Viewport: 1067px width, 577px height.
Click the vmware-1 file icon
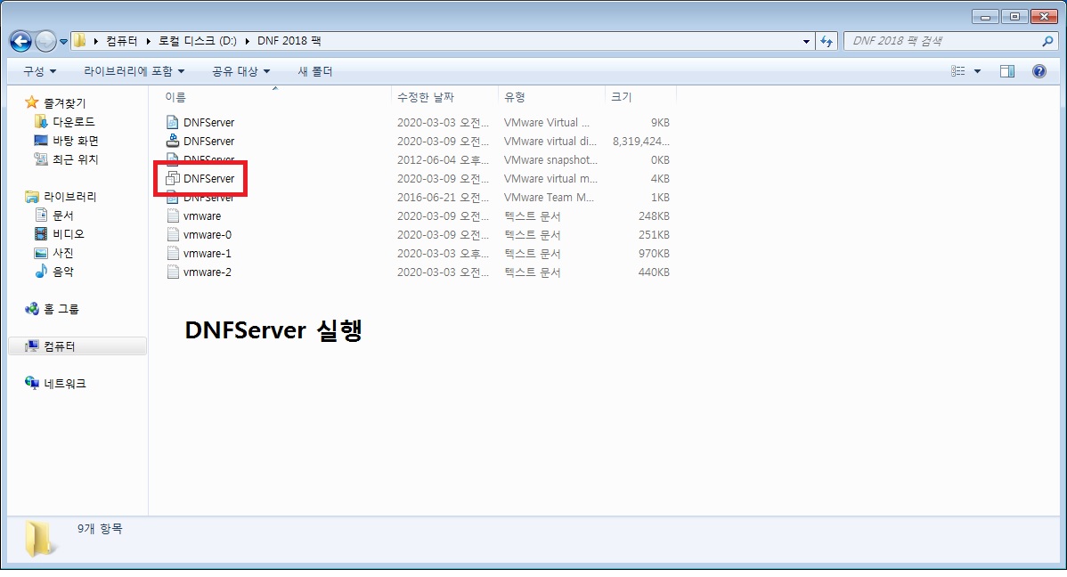pos(173,253)
